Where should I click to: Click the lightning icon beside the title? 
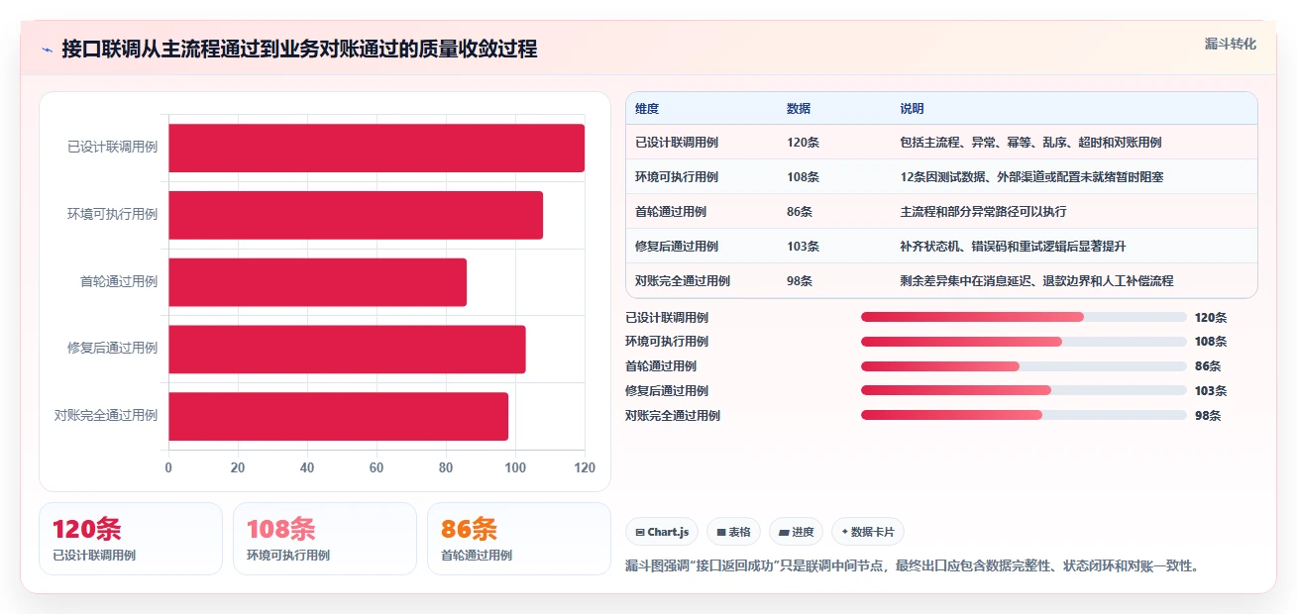[47, 50]
